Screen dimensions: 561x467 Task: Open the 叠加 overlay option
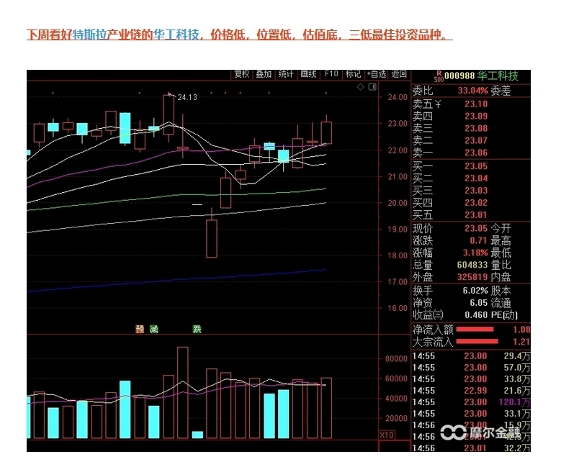click(x=264, y=74)
